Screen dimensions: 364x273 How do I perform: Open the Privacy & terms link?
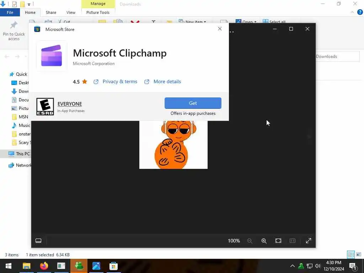coord(120,81)
